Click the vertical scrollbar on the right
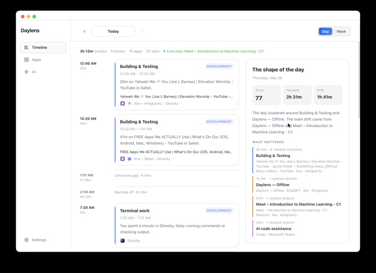 359,80
